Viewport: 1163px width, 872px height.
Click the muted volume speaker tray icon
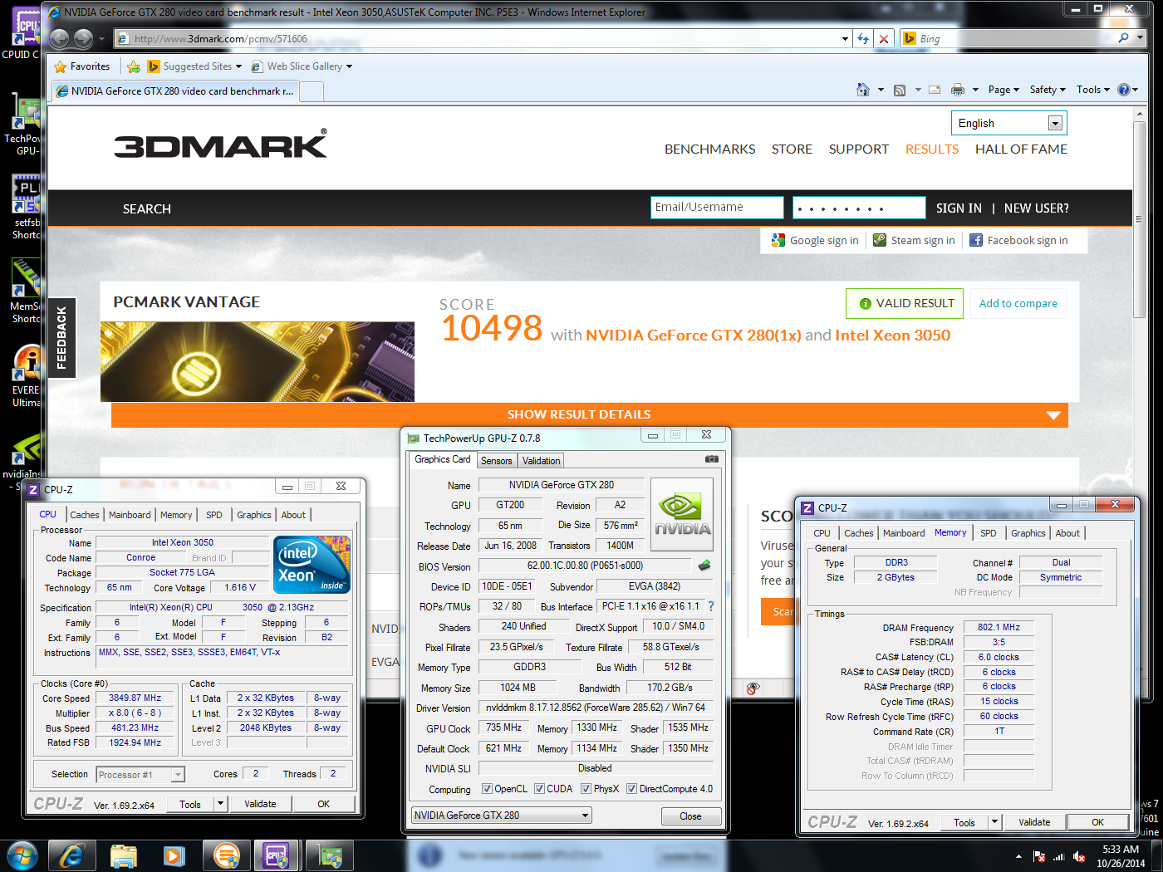click(x=1079, y=856)
